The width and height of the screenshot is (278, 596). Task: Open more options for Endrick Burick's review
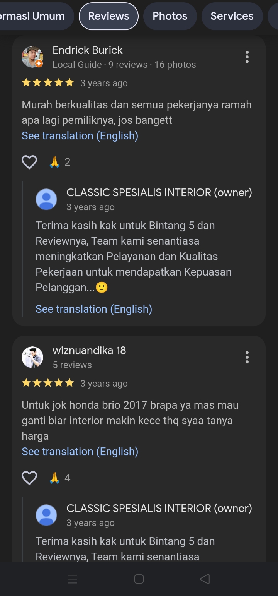pyautogui.click(x=247, y=57)
